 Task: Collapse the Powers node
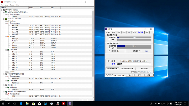(x=6, y=36)
